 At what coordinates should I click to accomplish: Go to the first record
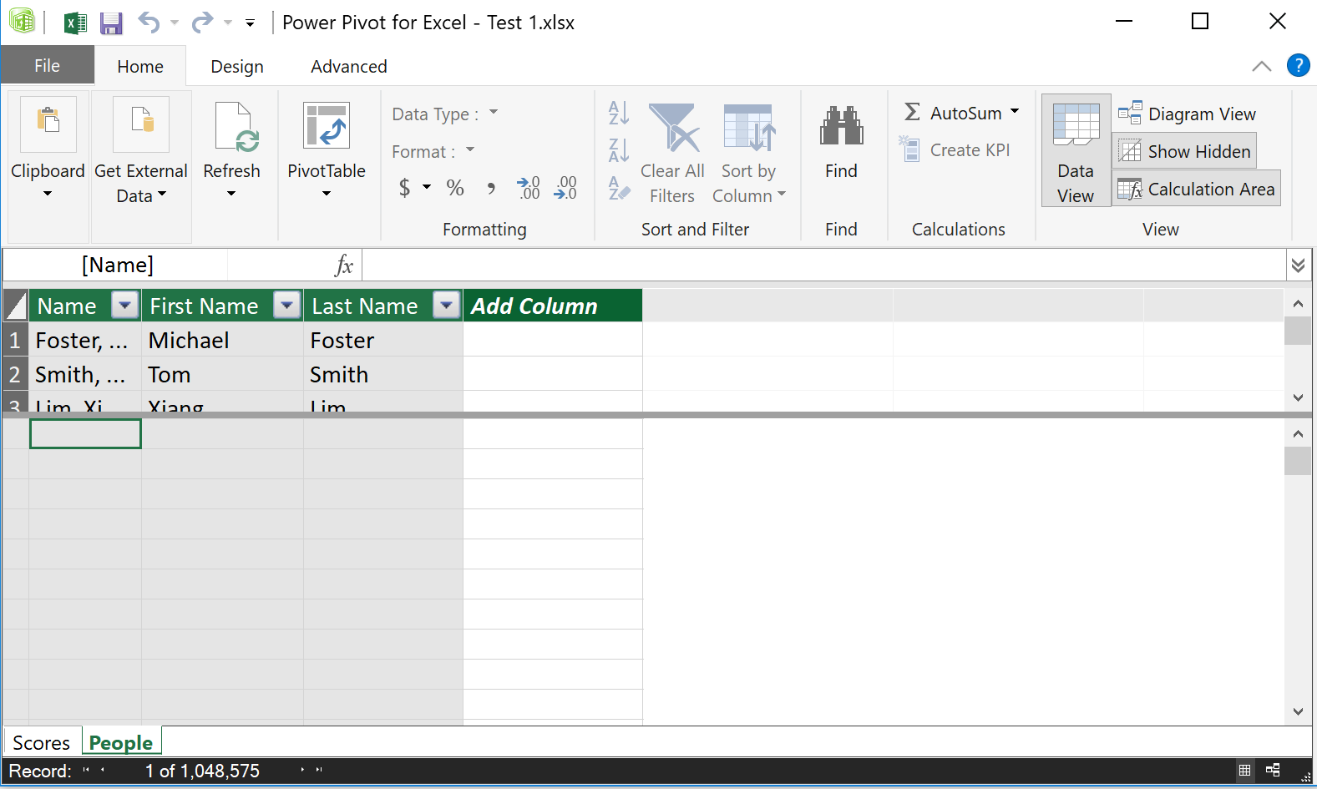click(x=85, y=771)
